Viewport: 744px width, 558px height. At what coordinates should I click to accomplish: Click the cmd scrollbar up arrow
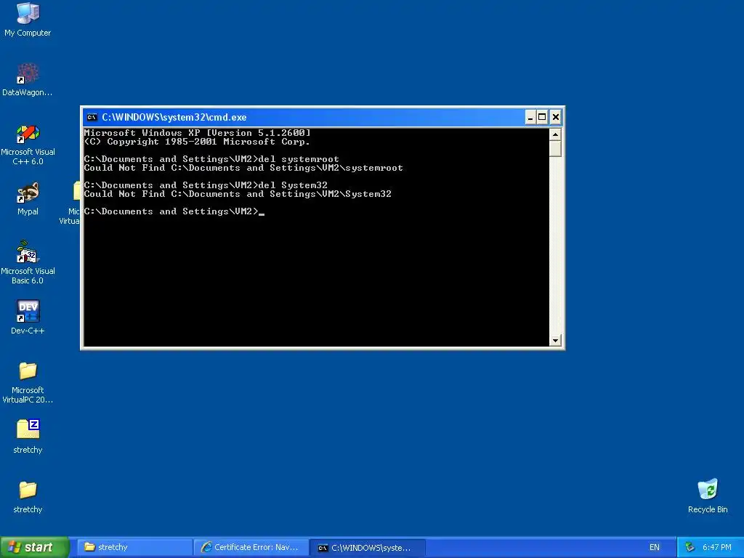(555, 134)
